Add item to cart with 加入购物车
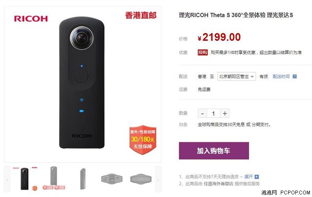Image resolution: width=312 pixels, height=197 pixels. tap(214, 151)
